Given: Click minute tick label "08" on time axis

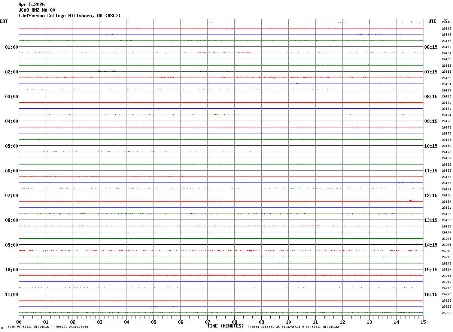Looking at the screenshot, I should (234, 322).
